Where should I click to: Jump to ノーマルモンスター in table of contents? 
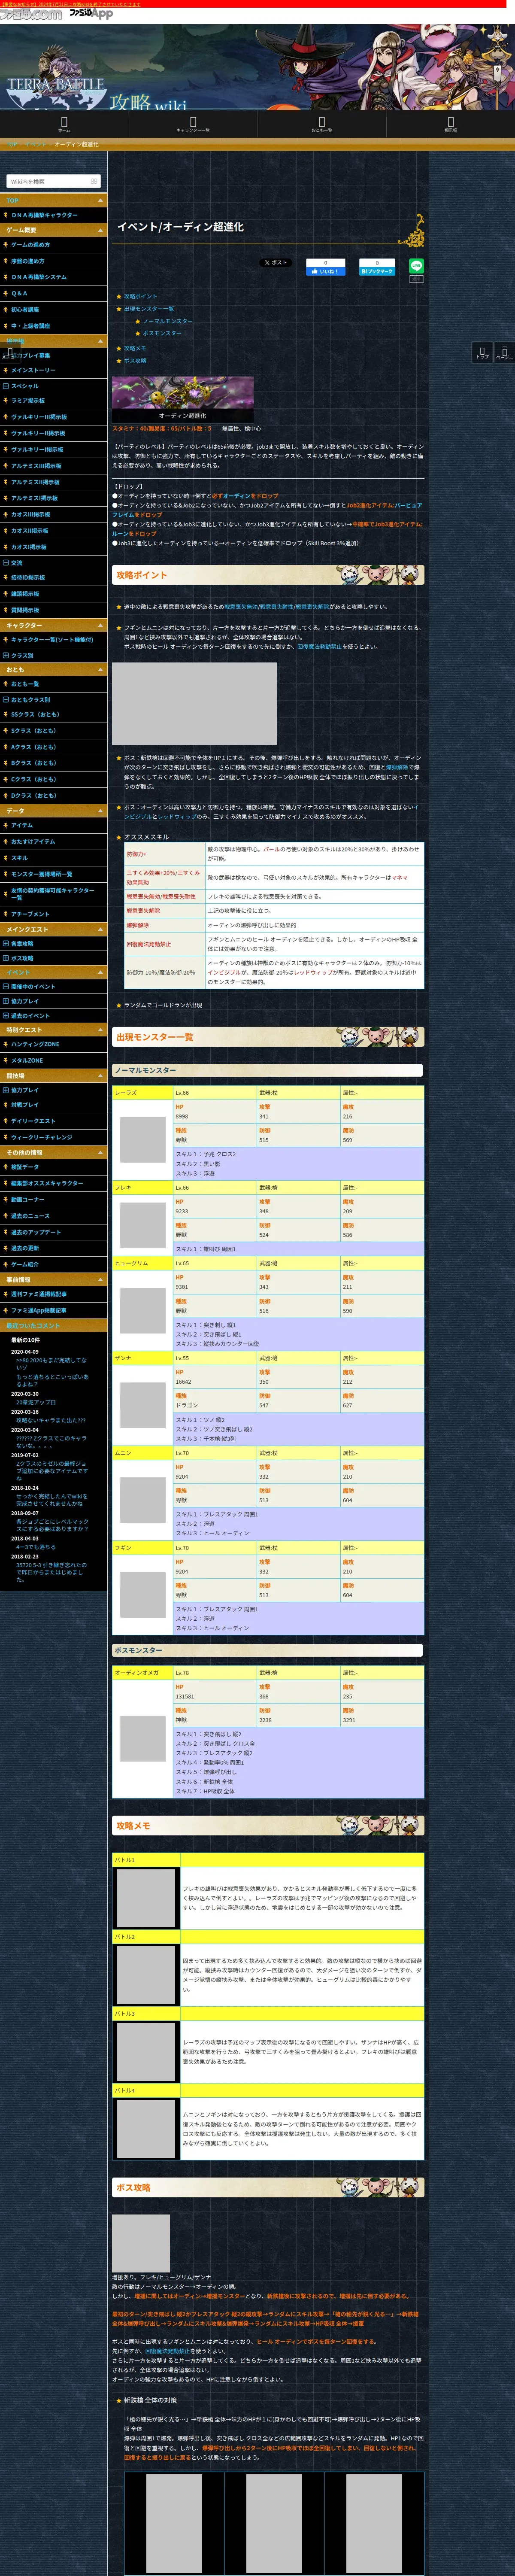coord(167,321)
